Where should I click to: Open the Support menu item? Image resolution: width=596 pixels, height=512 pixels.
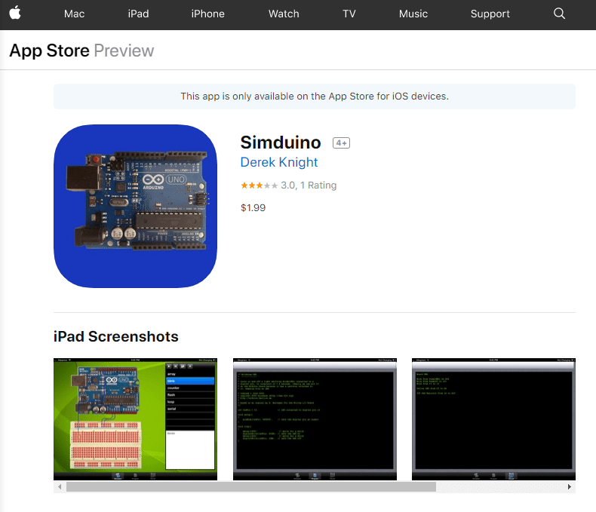(x=490, y=14)
